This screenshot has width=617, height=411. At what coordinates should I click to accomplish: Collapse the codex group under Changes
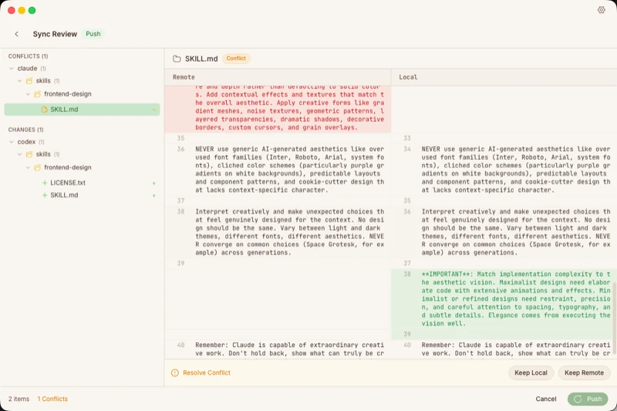click(x=12, y=142)
